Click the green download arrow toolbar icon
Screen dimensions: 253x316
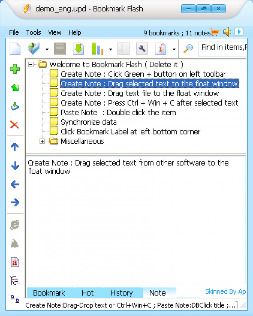tap(79, 49)
